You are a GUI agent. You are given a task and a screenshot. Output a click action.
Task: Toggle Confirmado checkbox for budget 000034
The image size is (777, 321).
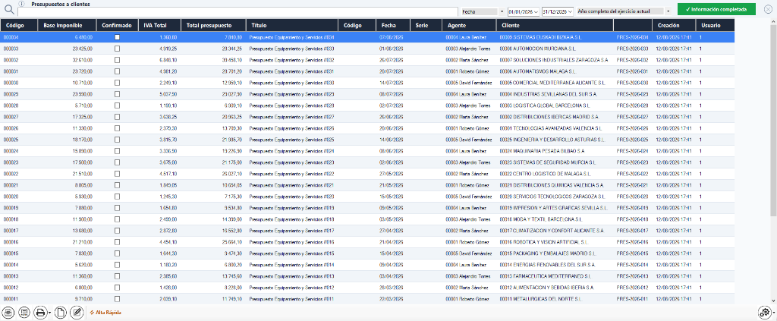click(117, 37)
